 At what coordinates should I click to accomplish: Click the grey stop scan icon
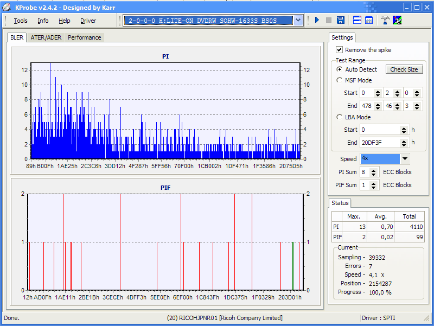point(329,20)
